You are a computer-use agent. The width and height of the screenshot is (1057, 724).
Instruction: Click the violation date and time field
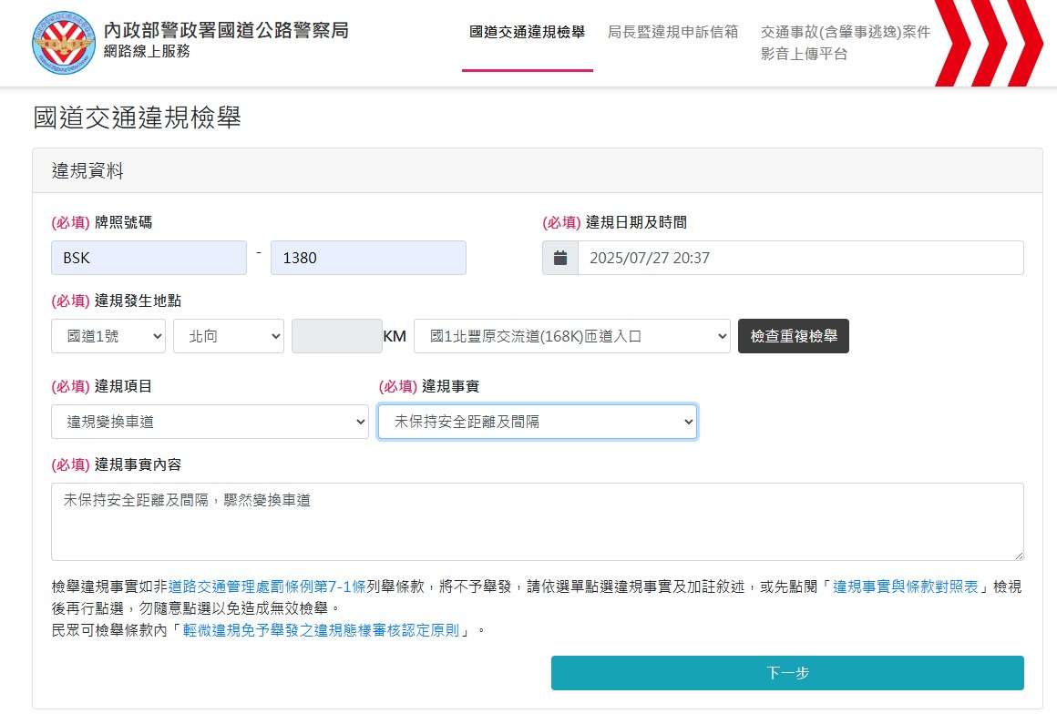(801, 258)
